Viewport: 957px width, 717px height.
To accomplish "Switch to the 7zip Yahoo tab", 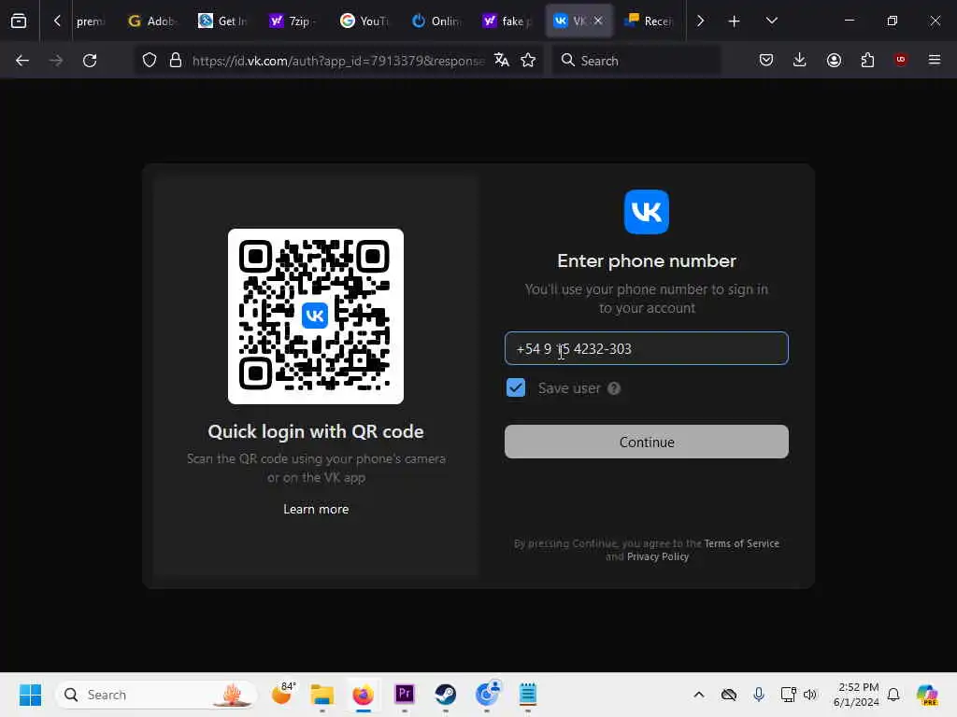I will (x=294, y=21).
